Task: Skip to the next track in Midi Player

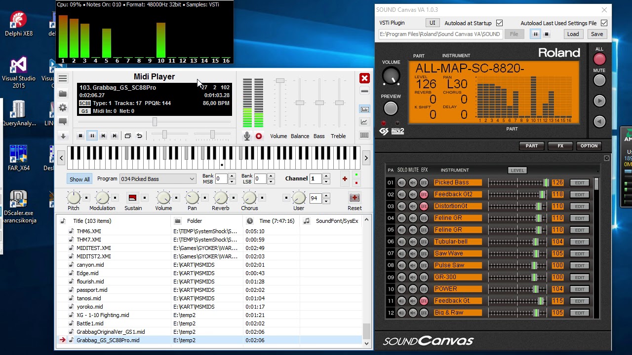Action: (x=115, y=136)
